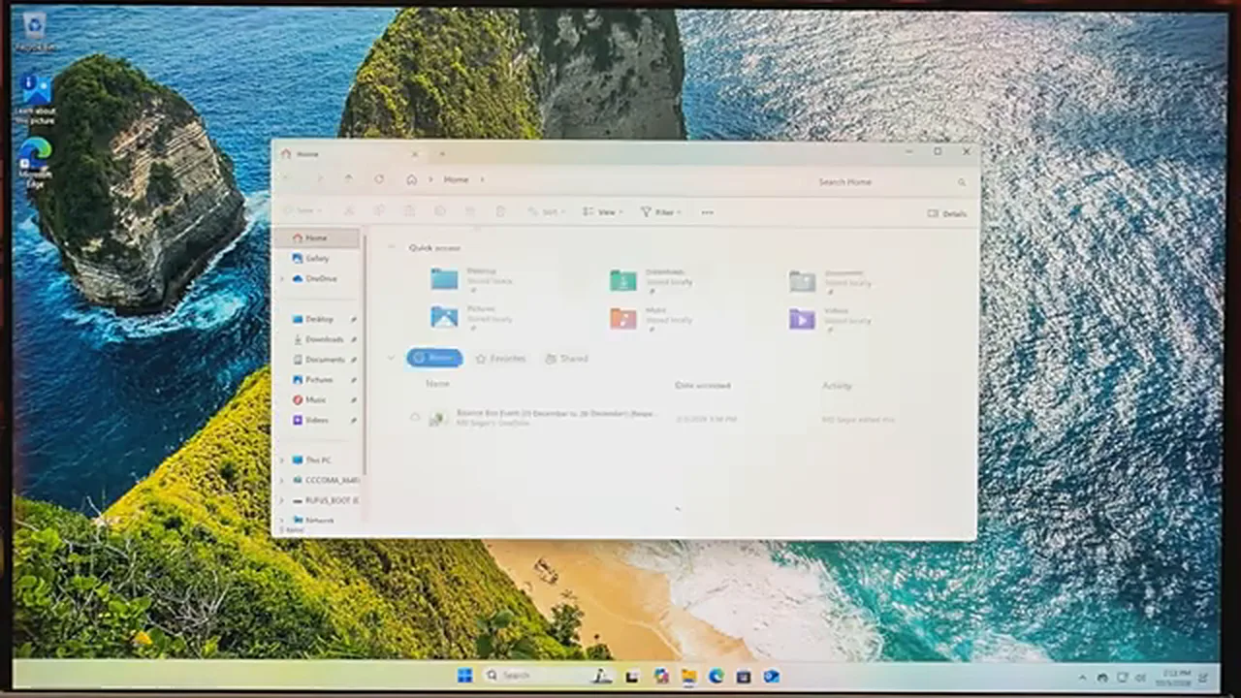Screen dimensions: 1241x698
Task: Open the Desktop folder in Quick access
Action: click(x=472, y=278)
